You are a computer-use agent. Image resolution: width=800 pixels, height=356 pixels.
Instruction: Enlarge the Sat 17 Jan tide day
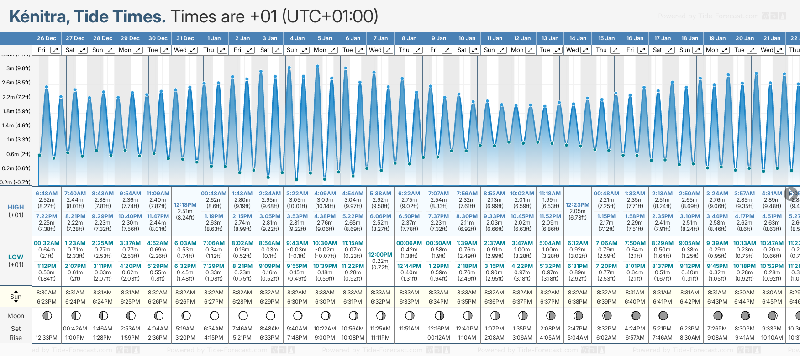669,50
